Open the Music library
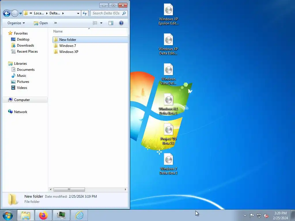This screenshot has height=221, width=295. pyautogui.click(x=21, y=76)
